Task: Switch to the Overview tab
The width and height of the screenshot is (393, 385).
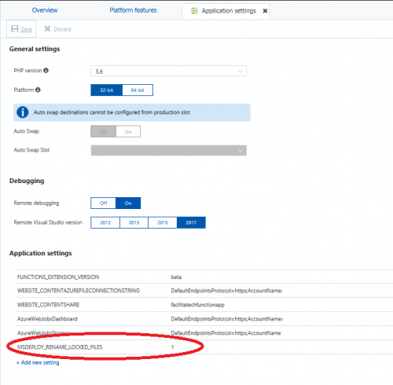Action: pos(45,10)
